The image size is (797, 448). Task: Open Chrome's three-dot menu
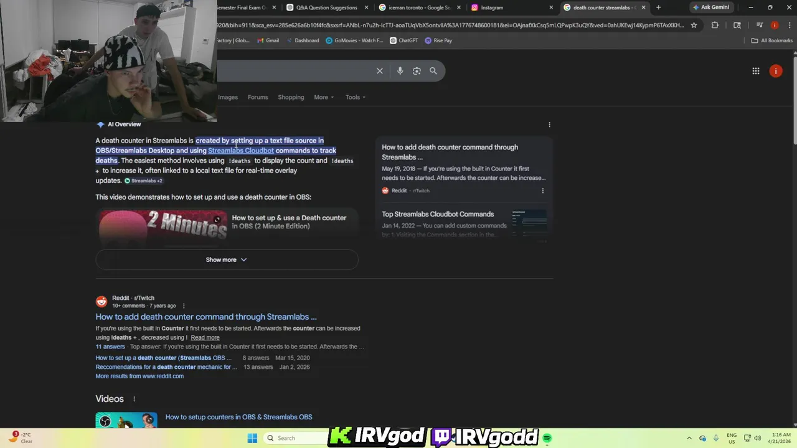pos(788,26)
